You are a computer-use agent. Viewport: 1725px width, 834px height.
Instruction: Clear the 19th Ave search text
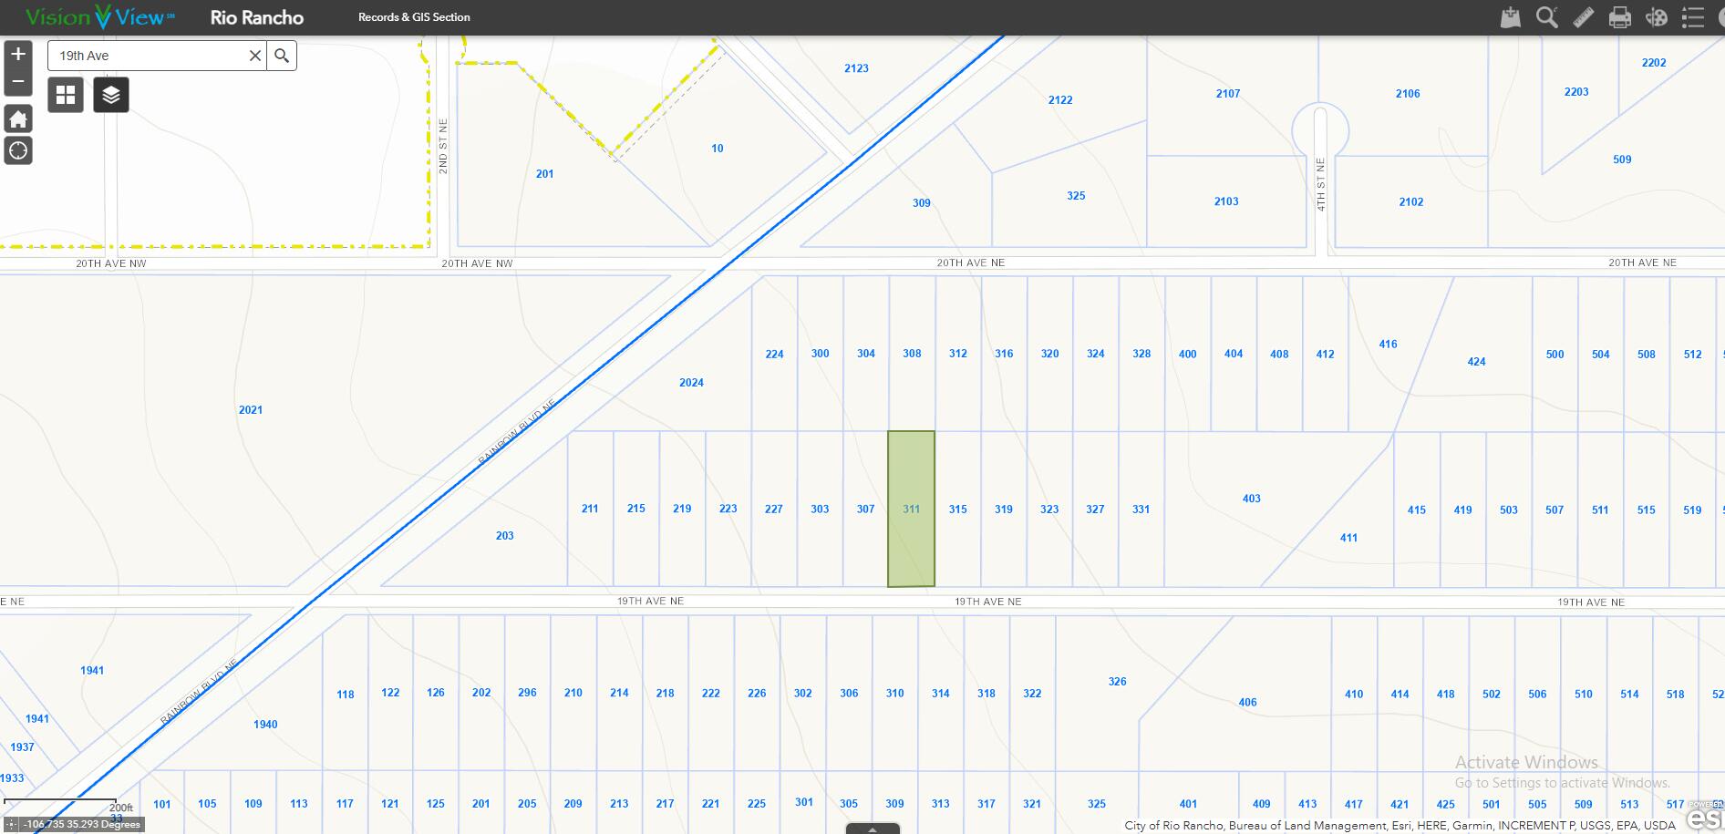[x=255, y=56]
